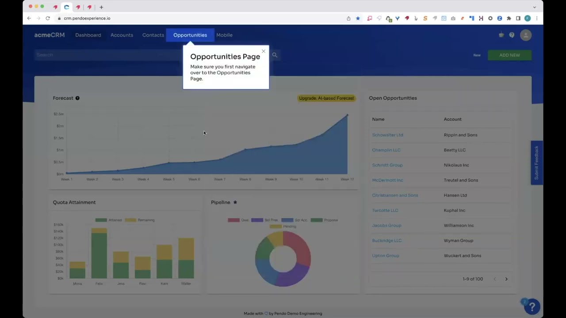Click the icon left of header help
566x318 pixels.
coord(501,35)
